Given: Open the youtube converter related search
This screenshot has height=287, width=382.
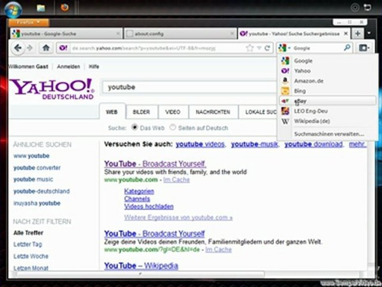Looking at the screenshot, I should tap(37, 168).
